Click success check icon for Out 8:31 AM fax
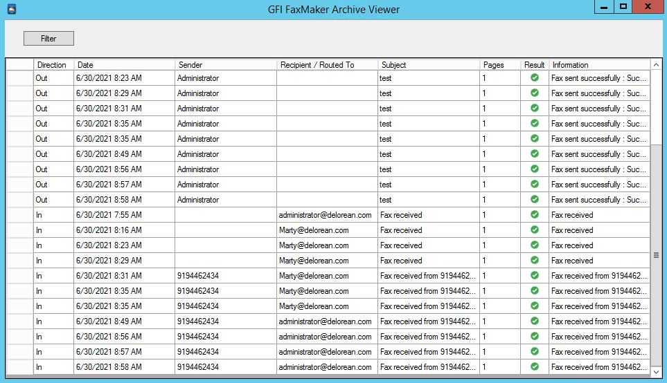Viewport: 667px width, 383px height. point(535,109)
